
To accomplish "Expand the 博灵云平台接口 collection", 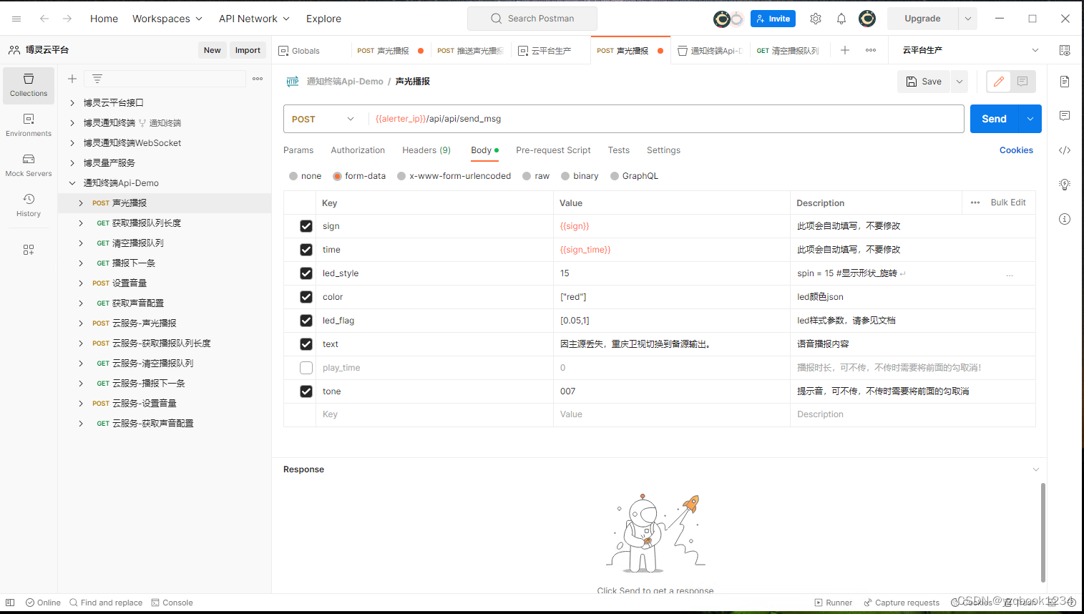I will click(x=72, y=103).
